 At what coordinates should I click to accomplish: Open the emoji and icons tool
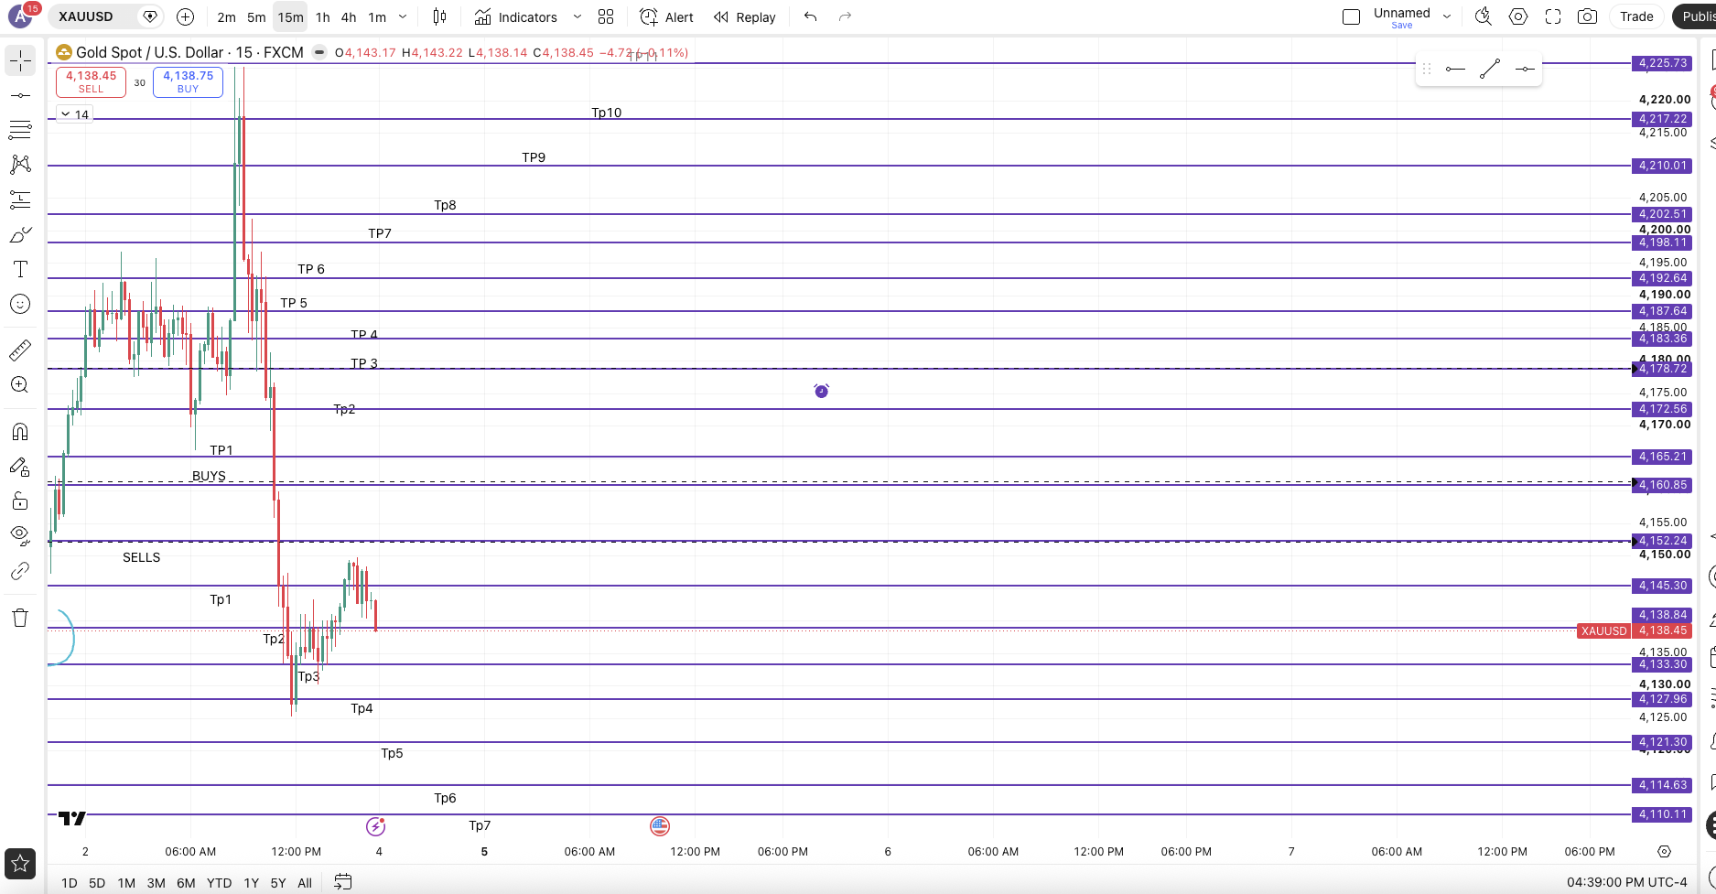pyautogui.click(x=20, y=304)
